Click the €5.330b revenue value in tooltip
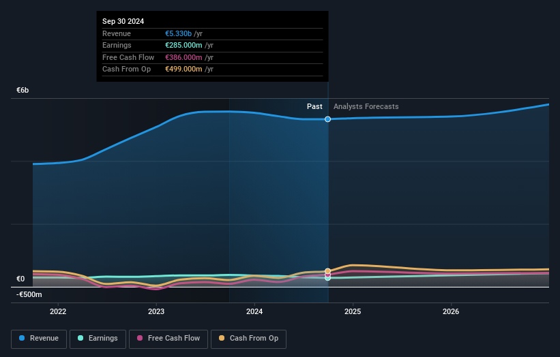The image size is (560, 357). point(178,33)
